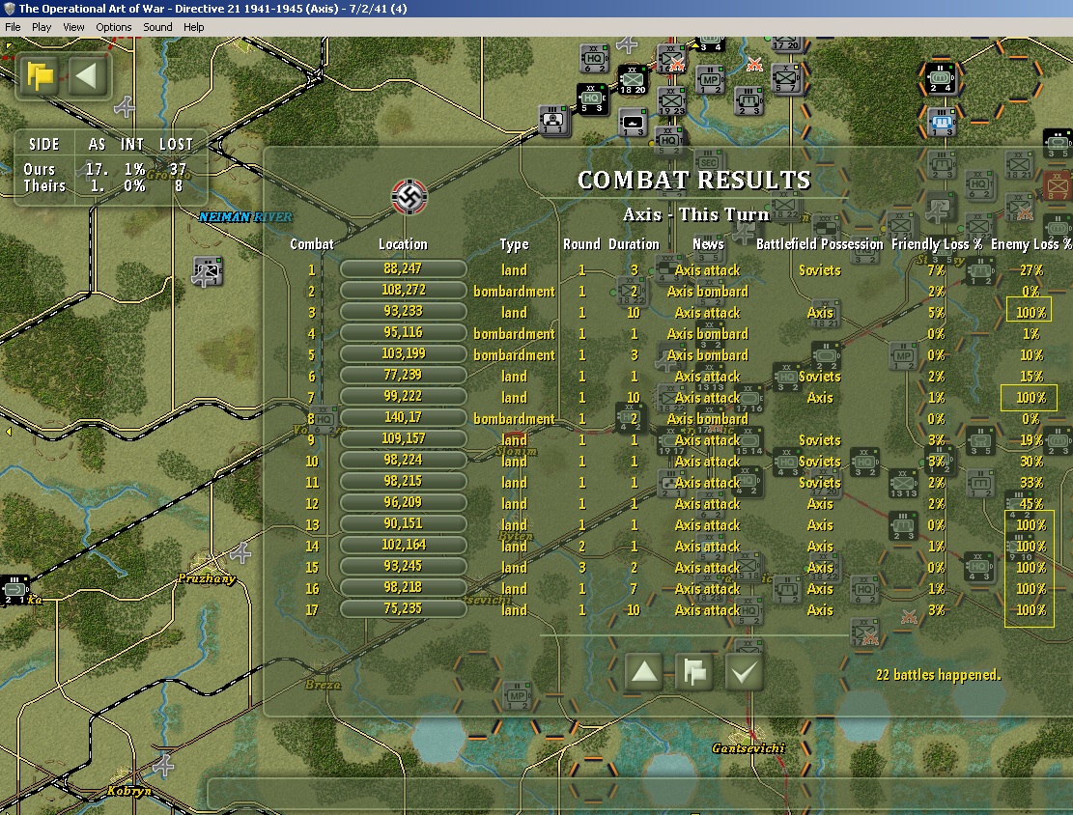Select the blue unit counter at top right

pyautogui.click(x=942, y=122)
